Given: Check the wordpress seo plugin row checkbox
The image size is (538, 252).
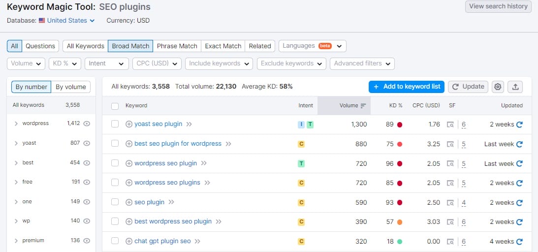Looking at the screenshot, I should coord(115,163).
